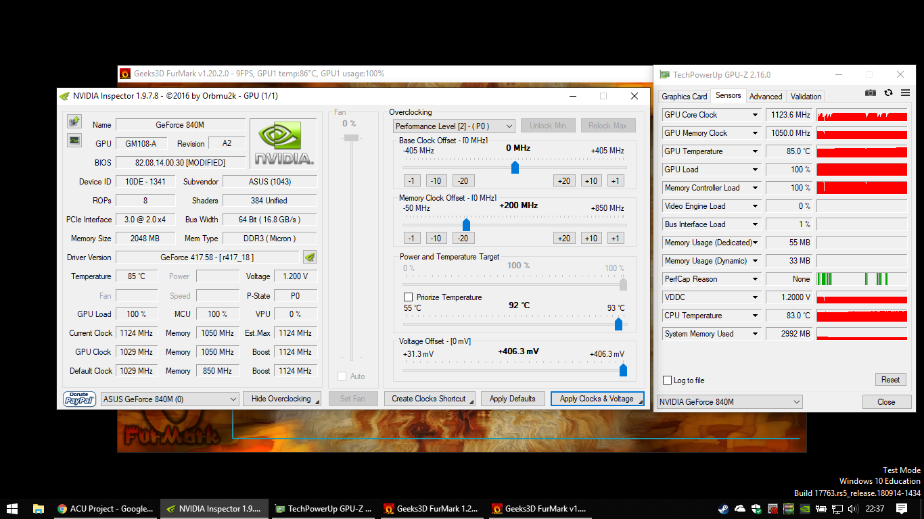This screenshot has height=519, width=924.
Task: Click the GPU-Z colorful grid tray icon
Action: tap(789, 509)
